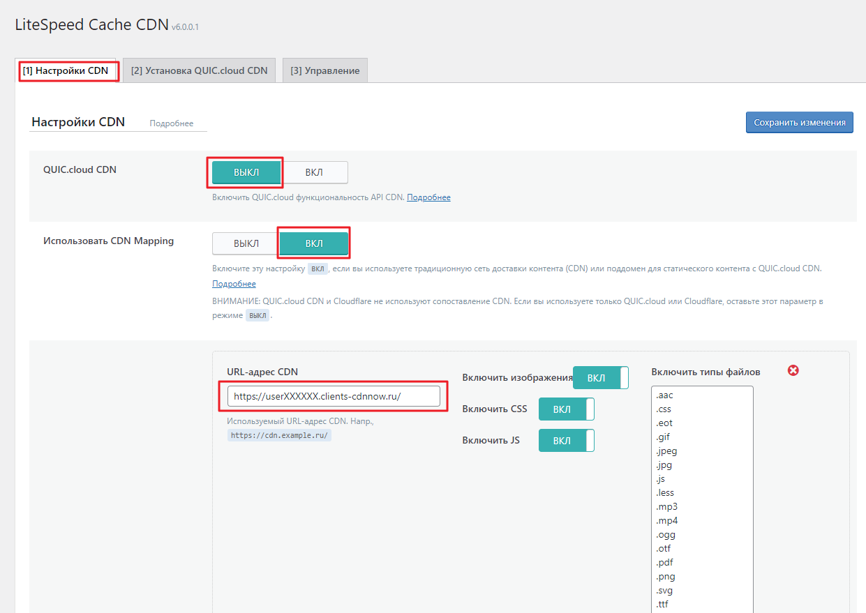
Task: Open the Управление tab
Action: [x=324, y=70]
